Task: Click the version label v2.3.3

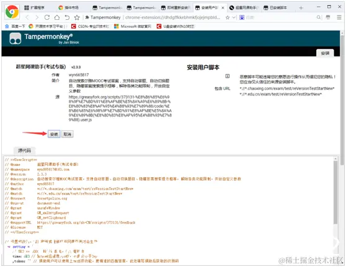Action: click(76, 67)
